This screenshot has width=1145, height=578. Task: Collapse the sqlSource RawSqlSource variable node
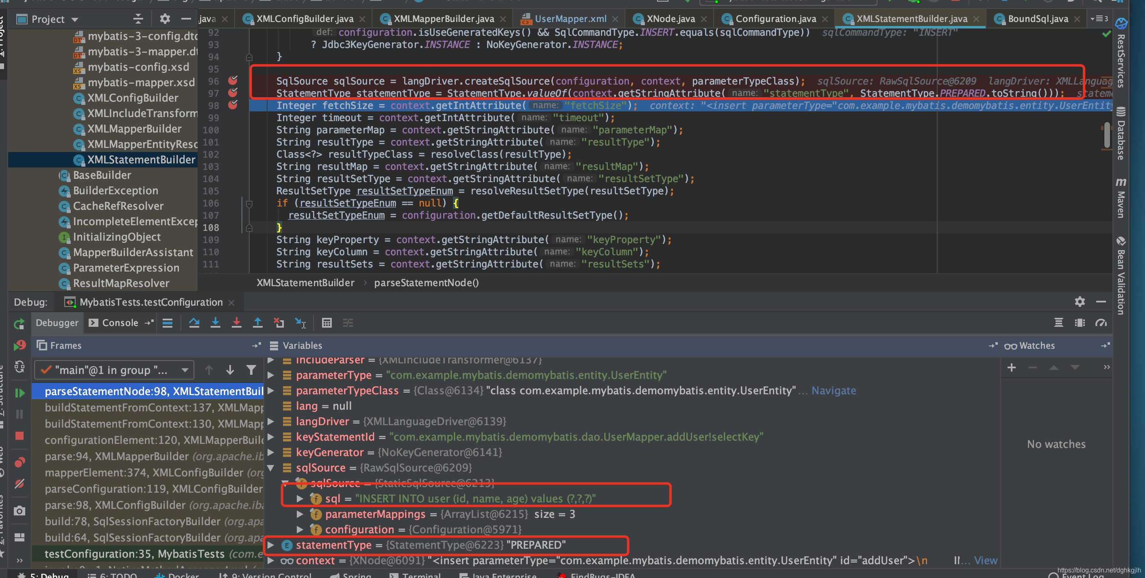(271, 467)
